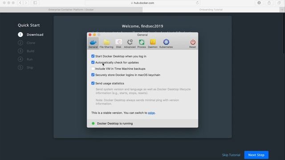Select the Clone step in Quick Start
285x160 pixels.
(x=27, y=43)
